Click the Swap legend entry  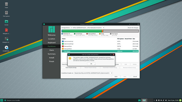(104, 34)
